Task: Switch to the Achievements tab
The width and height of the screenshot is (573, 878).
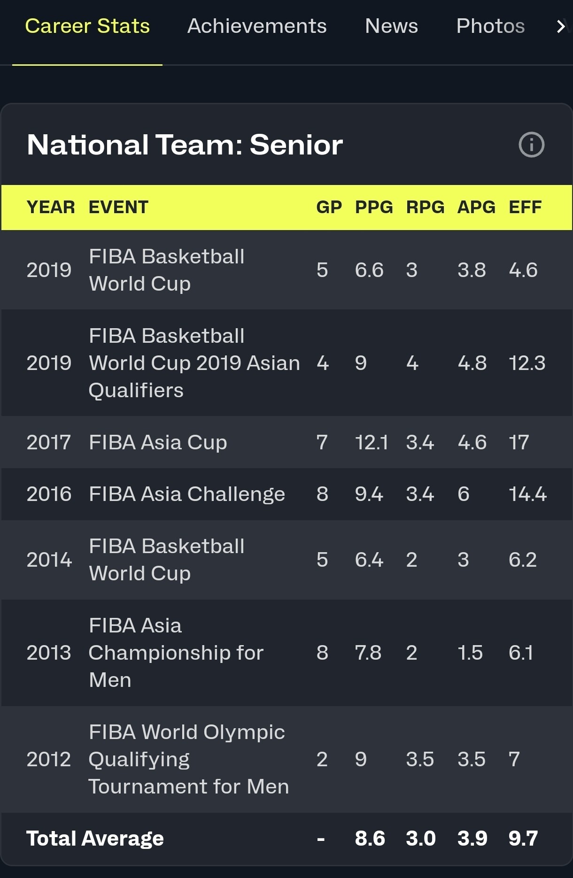Action: (257, 26)
